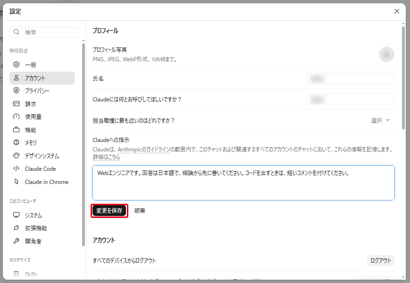
Task: Go to the 請求 section
Action: tap(42, 104)
